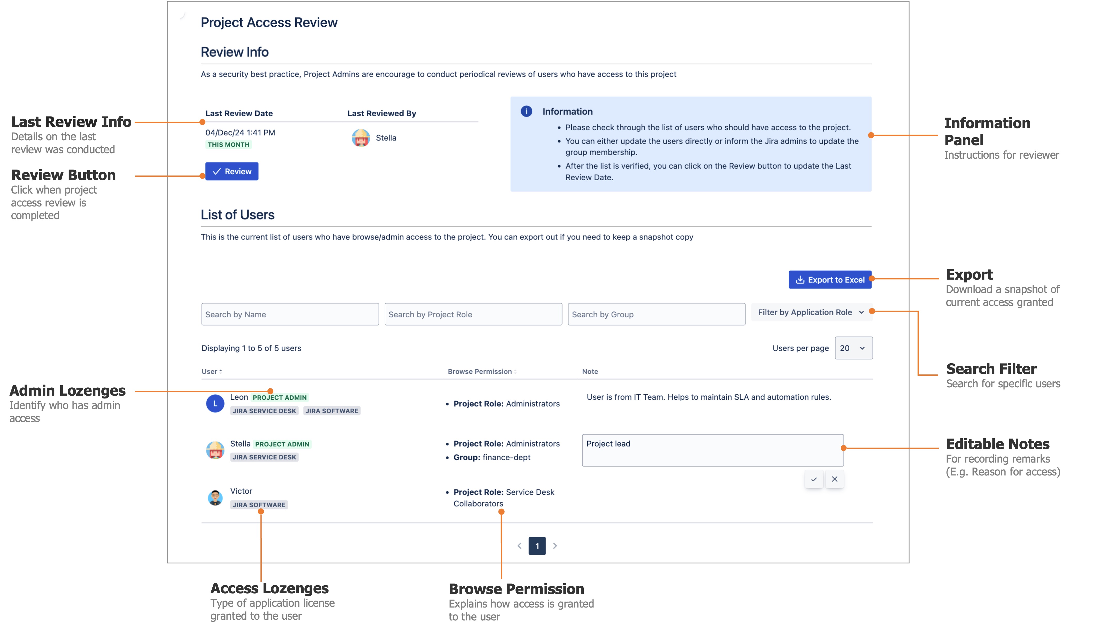Click Victor's avatar in user list
The width and height of the screenshot is (1093, 630).
215,498
